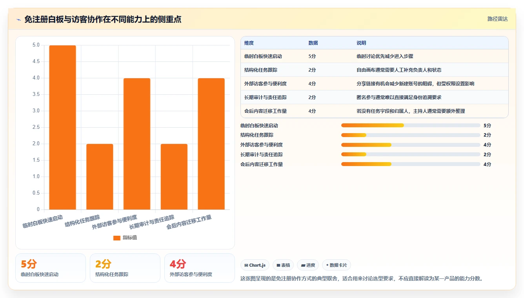Click the x-axis label 会后内容迁移工作量
524x298 pixels.
[189, 222]
